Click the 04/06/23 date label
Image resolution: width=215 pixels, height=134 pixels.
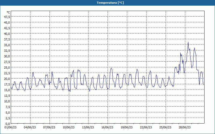click(x=30, y=128)
